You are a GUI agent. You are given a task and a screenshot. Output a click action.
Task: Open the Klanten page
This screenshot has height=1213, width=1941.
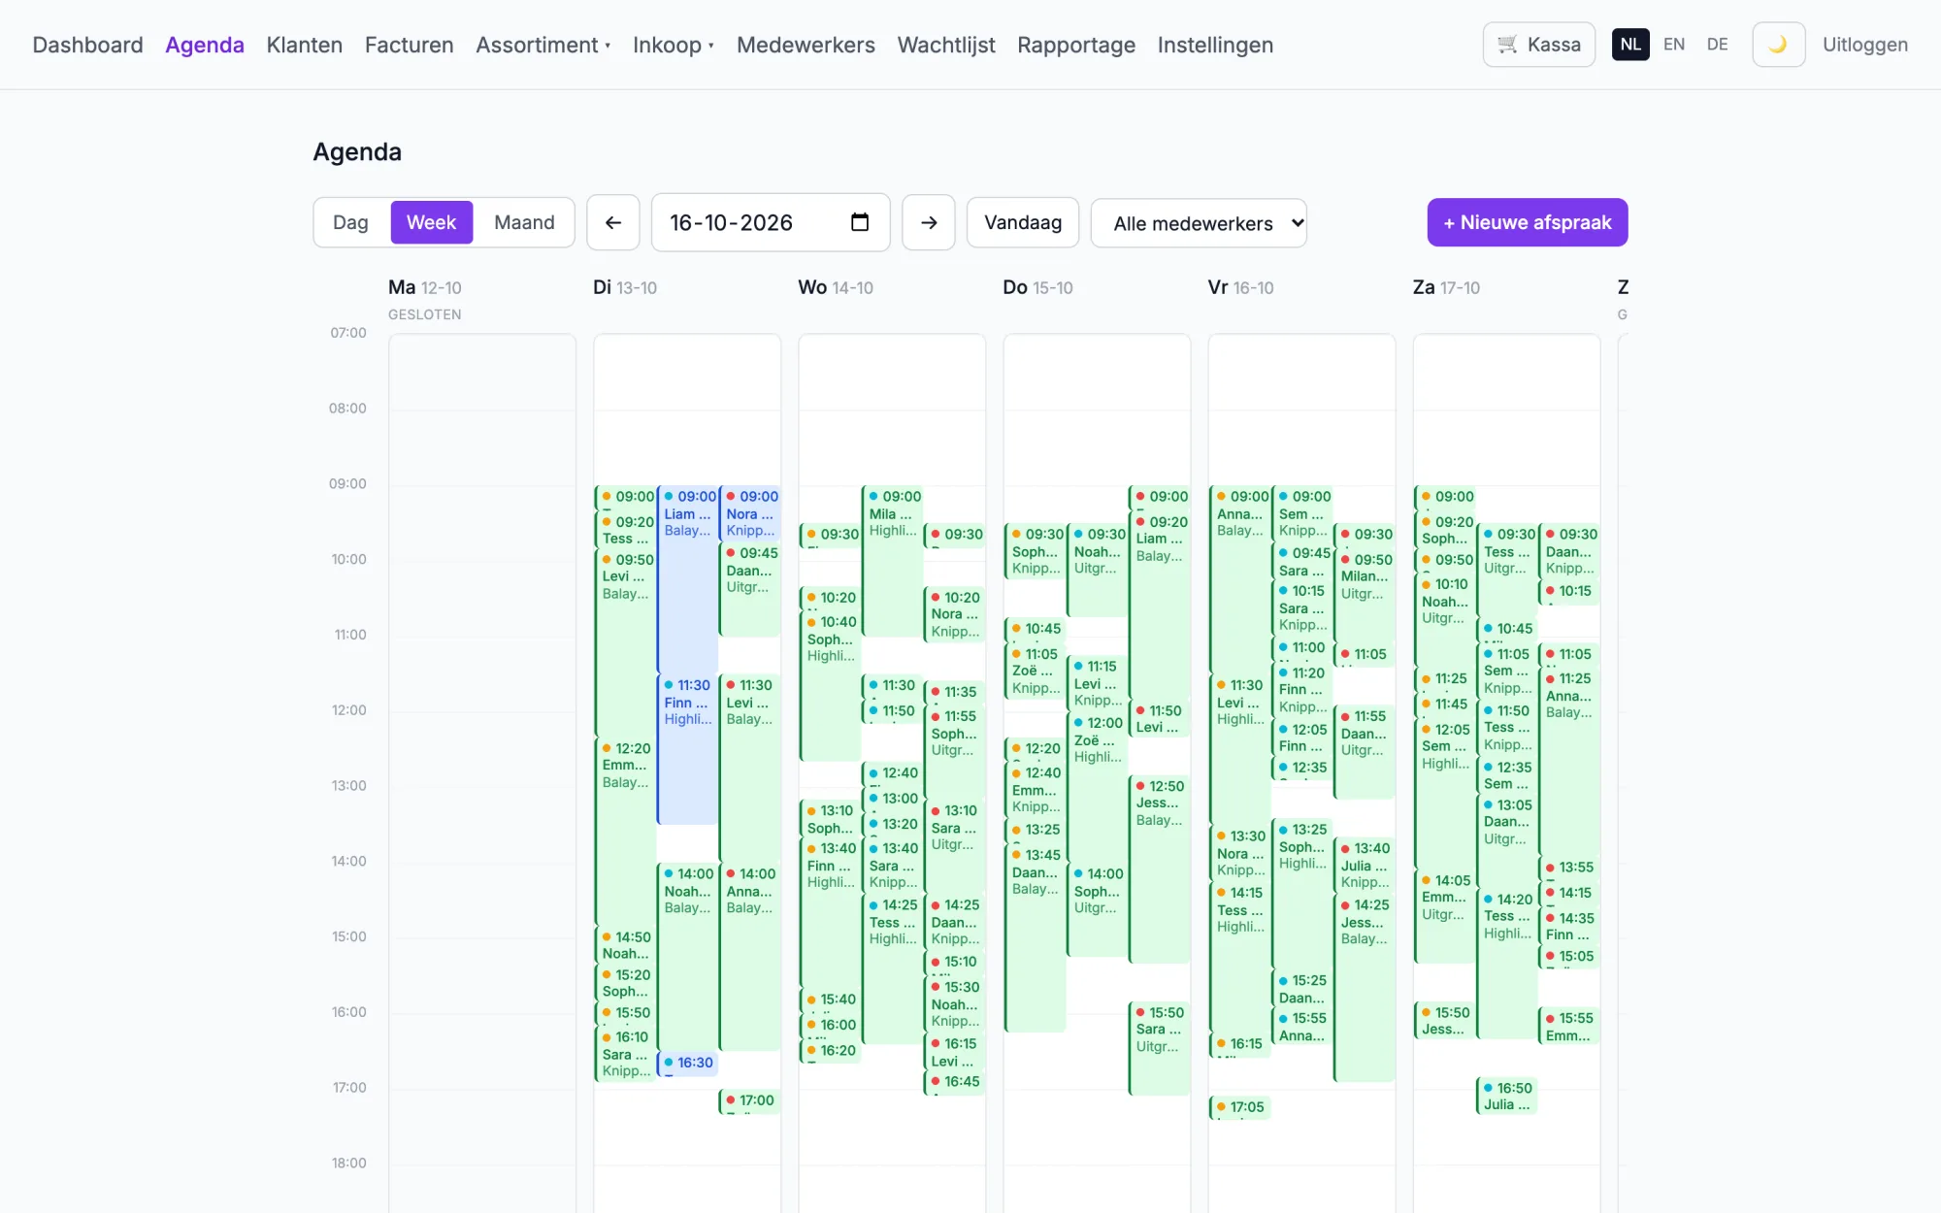point(305,45)
